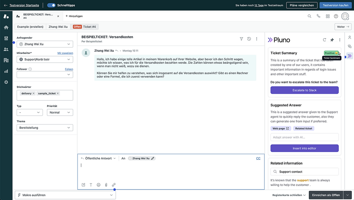Click the insert link icon
The image size is (354, 200).
click(x=114, y=185)
